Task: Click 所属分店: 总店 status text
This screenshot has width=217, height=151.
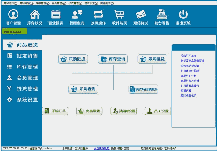Action: coord(120,148)
